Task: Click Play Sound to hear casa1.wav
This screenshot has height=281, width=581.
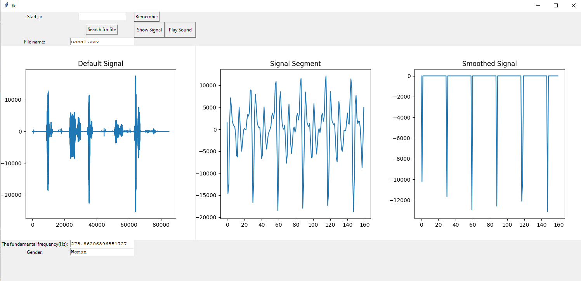Action: point(180,29)
